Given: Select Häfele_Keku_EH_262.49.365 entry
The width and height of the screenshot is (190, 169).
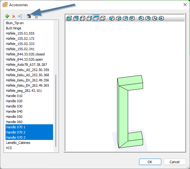Looking at the screenshot, I should pos(29,85).
